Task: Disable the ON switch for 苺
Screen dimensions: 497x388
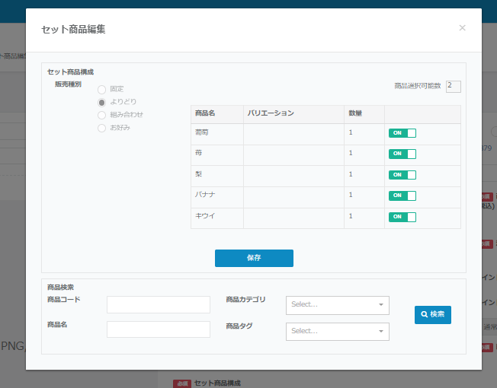Action: 402,154
